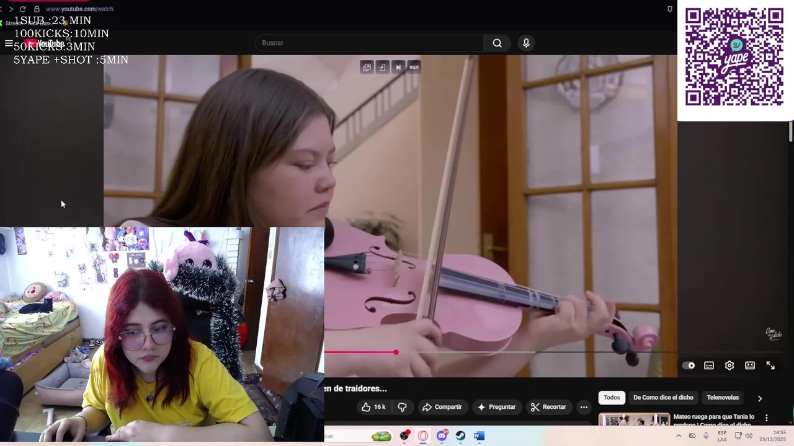Start voice search with the microphone button
Screen dimensions: 794x446
(526, 43)
